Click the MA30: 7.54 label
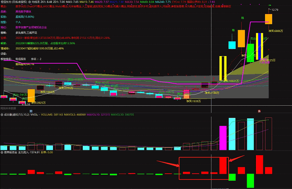The height and width of the screenshot is (189, 292). 132,2
